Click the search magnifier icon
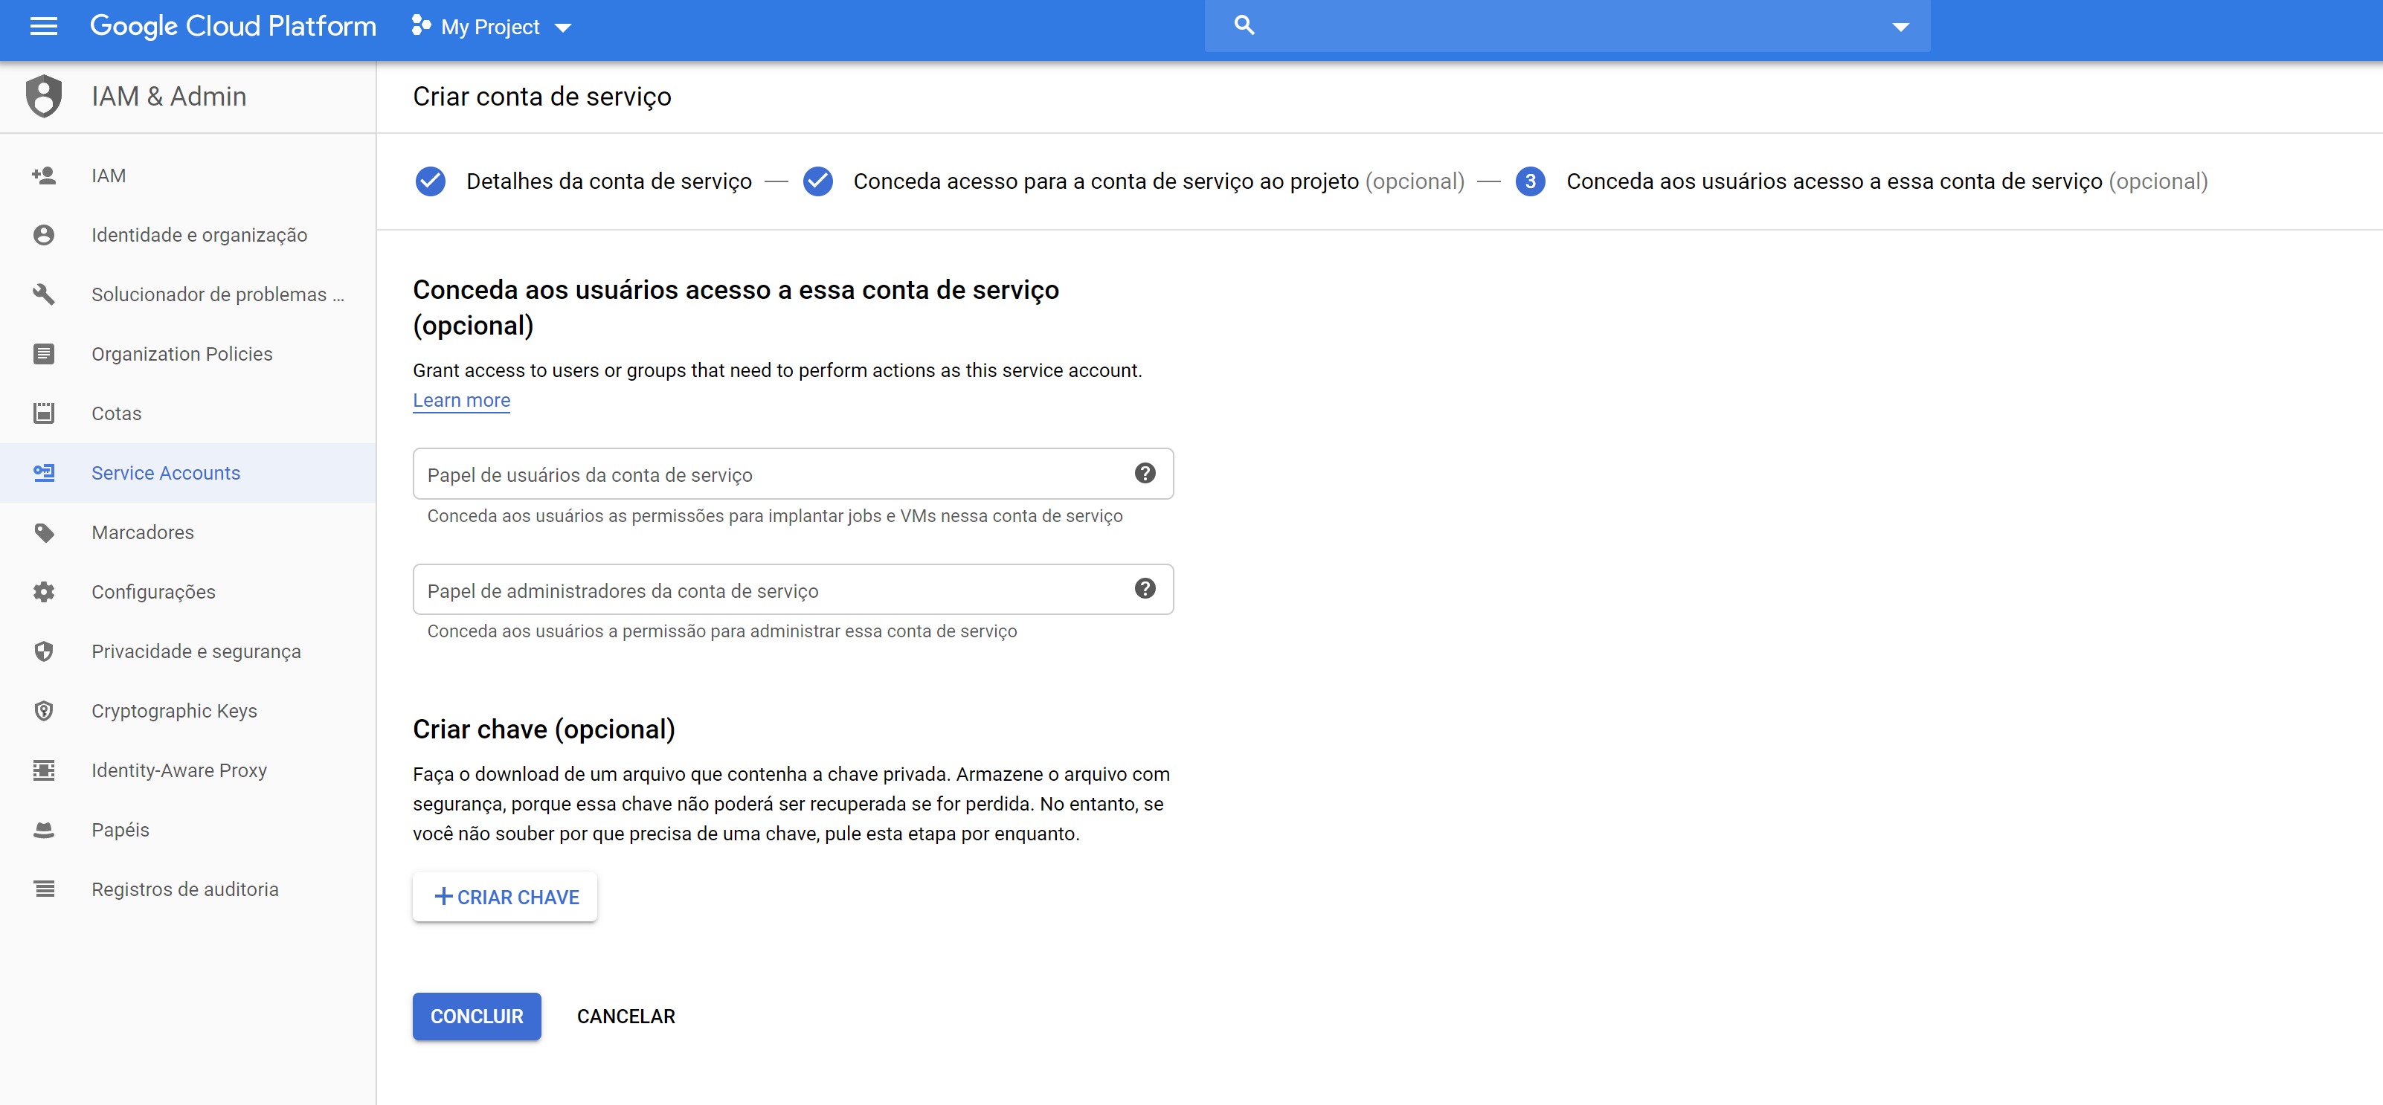Image resolution: width=2383 pixels, height=1105 pixels. coord(1244,25)
